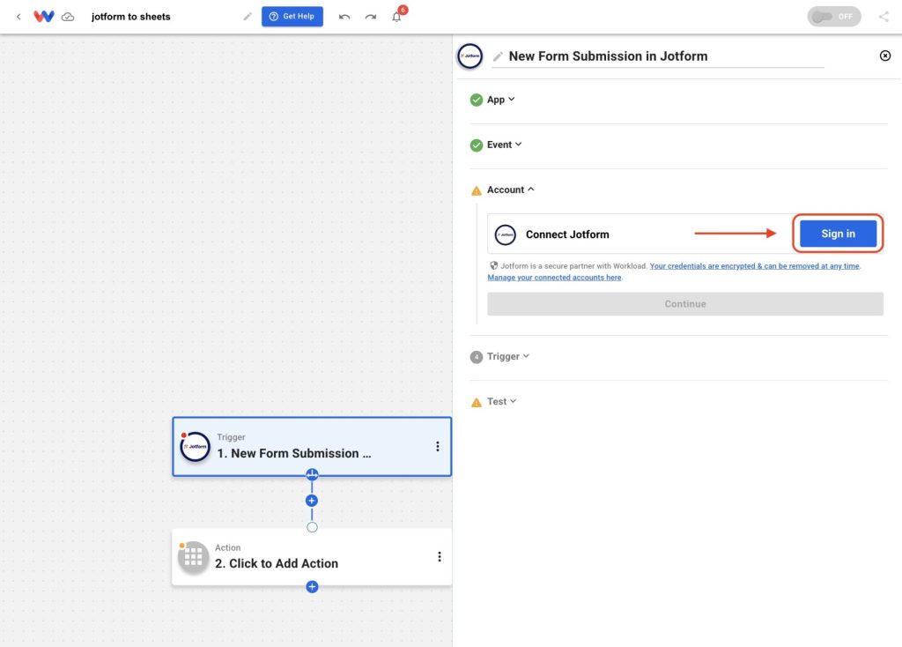902x647 pixels.
Task: Expand the Test section
Action: point(501,401)
